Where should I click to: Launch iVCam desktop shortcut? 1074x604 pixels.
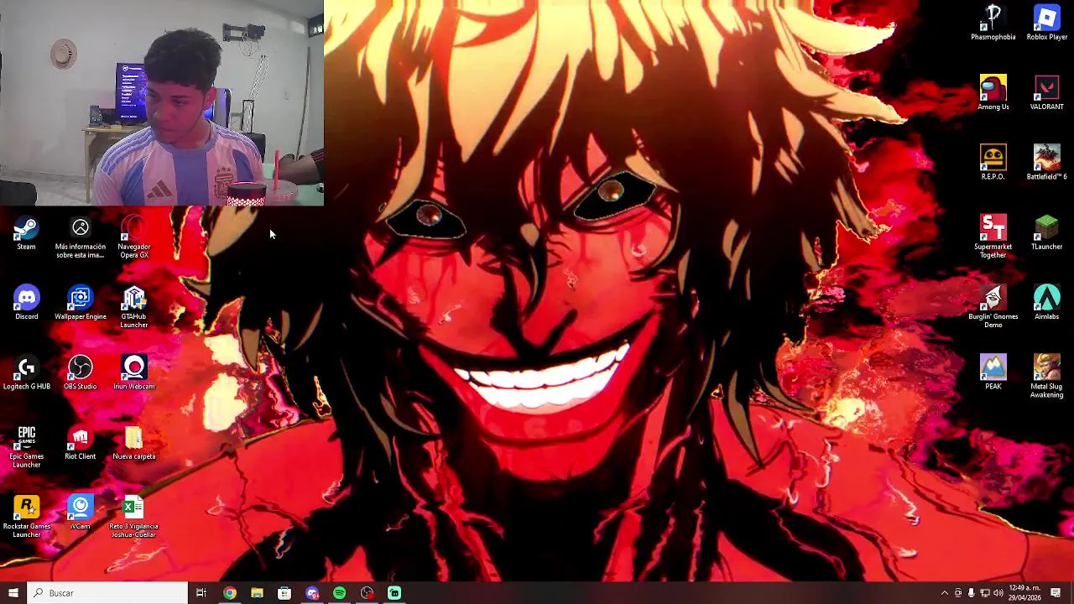[x=81, y=513]
